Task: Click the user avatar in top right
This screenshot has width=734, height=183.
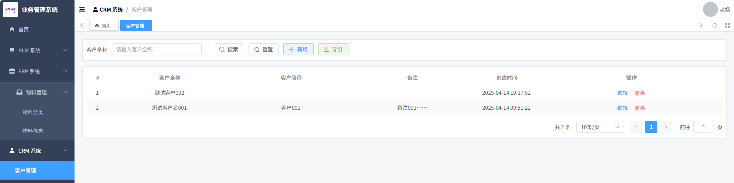Action: tap(710, 9)
